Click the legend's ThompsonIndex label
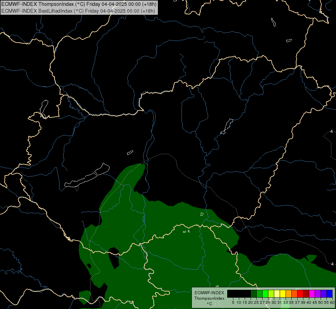 209,298
